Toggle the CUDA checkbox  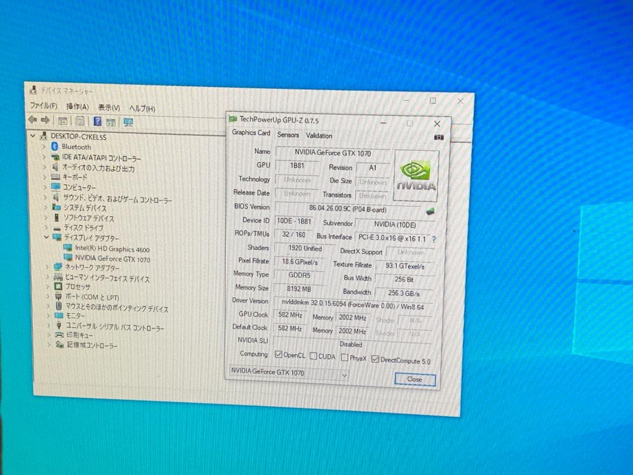313,355
